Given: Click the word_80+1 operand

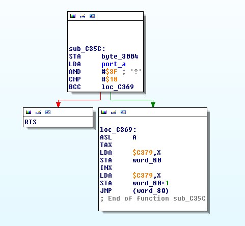Looking at the screenshot, I should pyautogui.click(x=151, y=183).
